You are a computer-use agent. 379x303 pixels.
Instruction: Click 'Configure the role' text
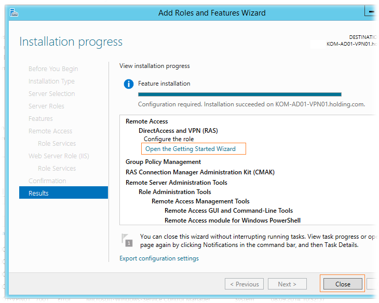(169, 139)
